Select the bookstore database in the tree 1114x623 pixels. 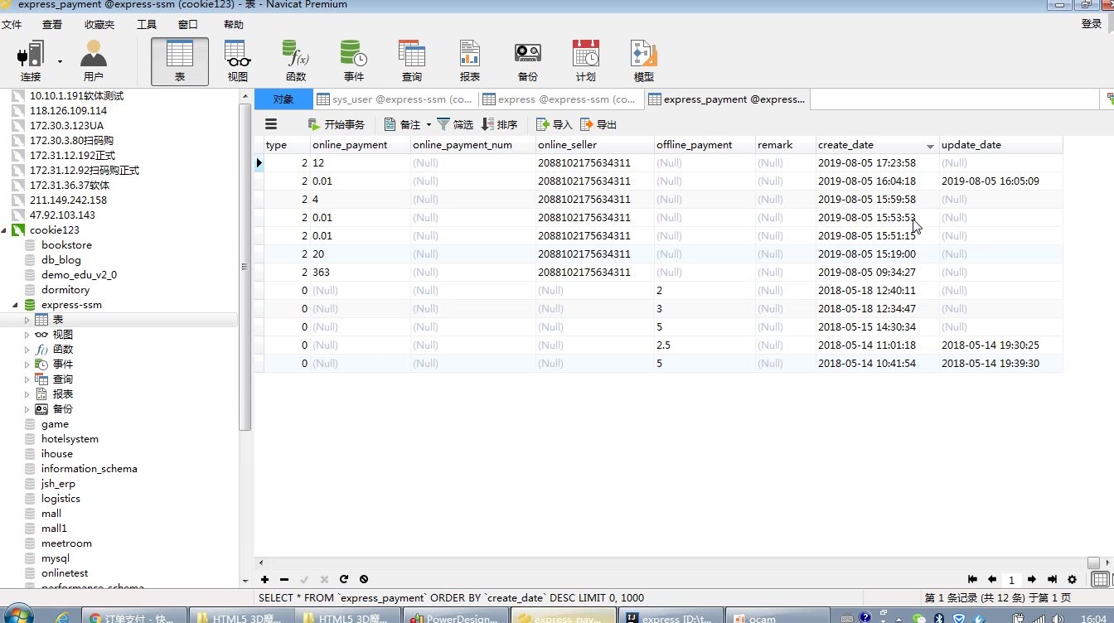pos(66,245)
